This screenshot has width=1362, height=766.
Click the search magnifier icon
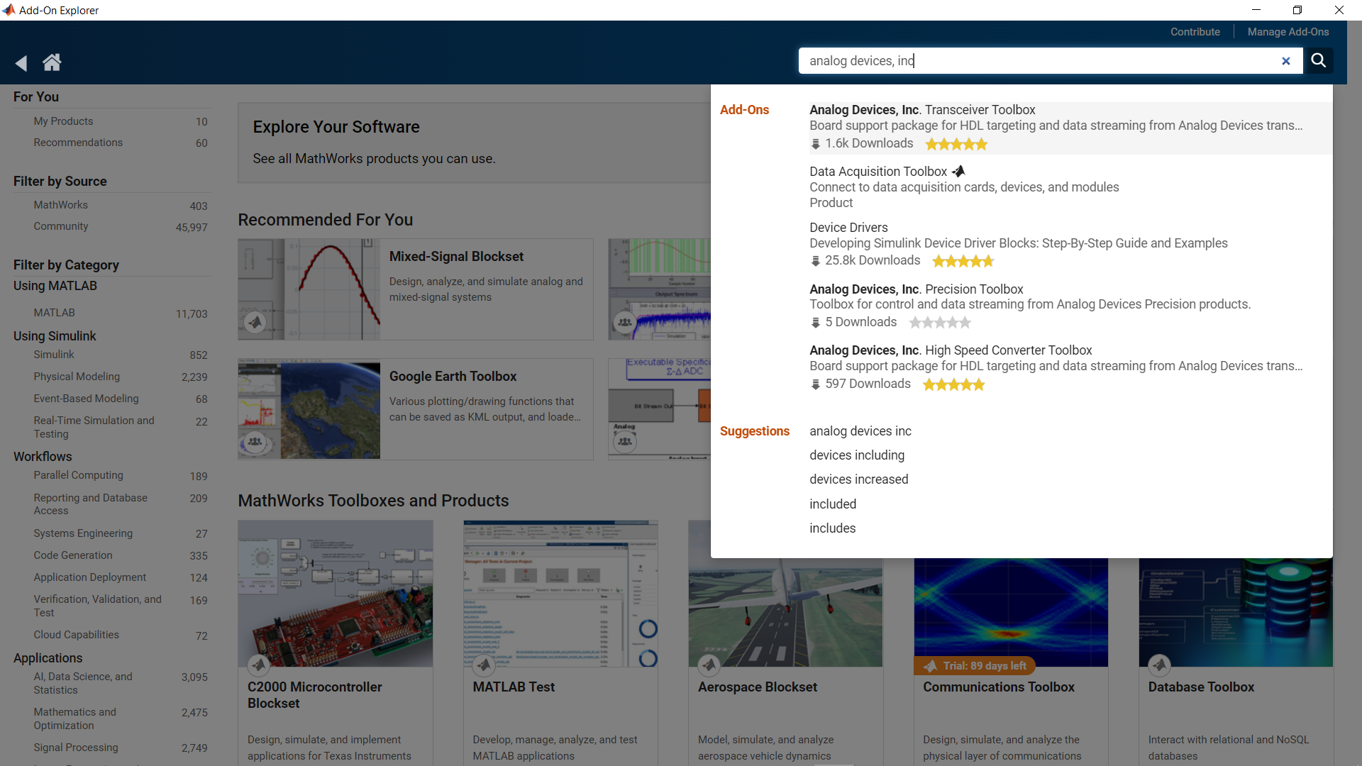(x=1319, y=61)
